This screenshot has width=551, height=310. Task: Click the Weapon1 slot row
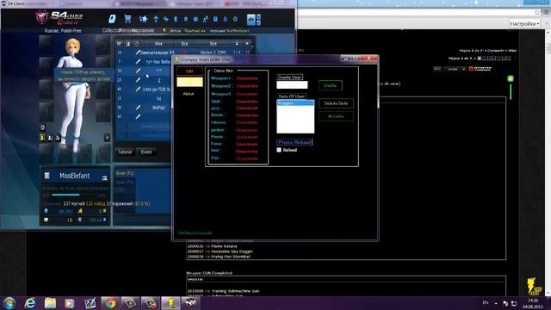click(235, 78)
